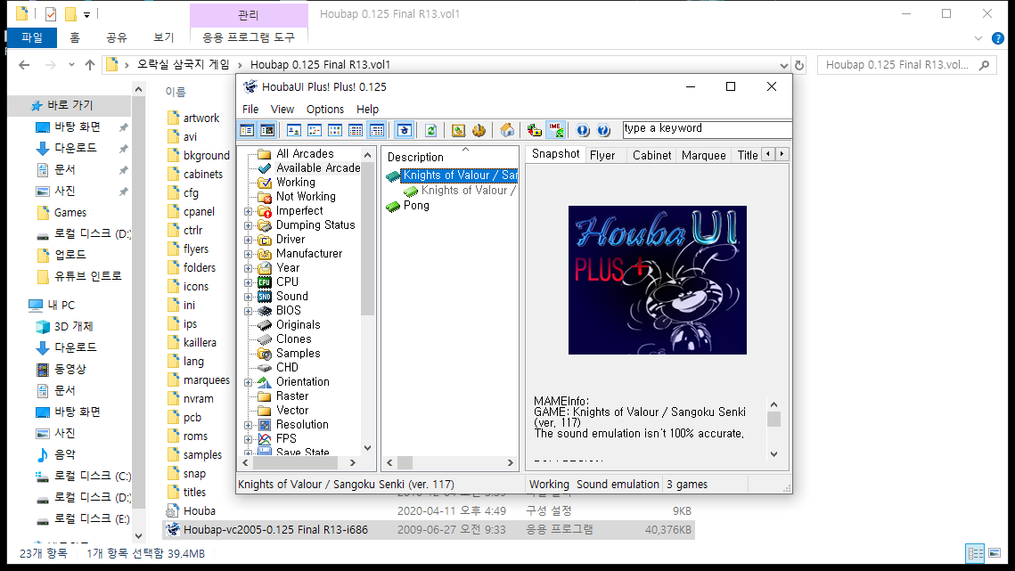
Task: Open the HoubaUI Options menu
Action: click(x=325, y=110)
